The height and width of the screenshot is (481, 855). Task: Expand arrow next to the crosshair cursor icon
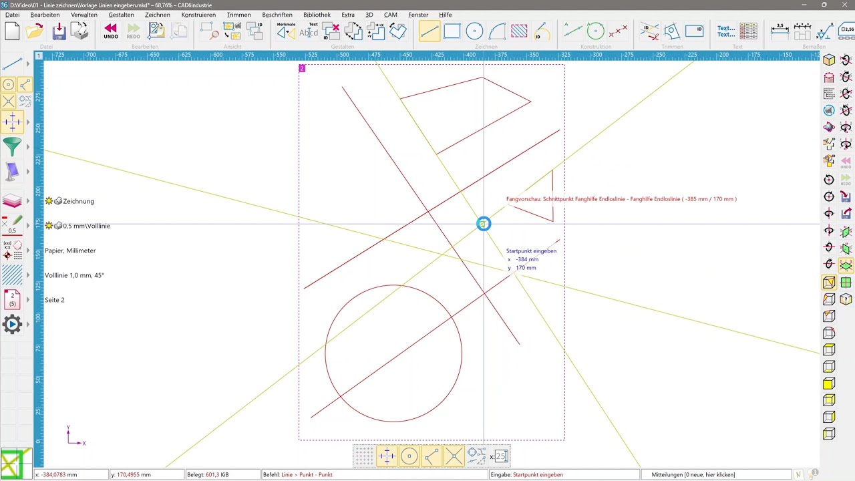[x=28, y=122]
